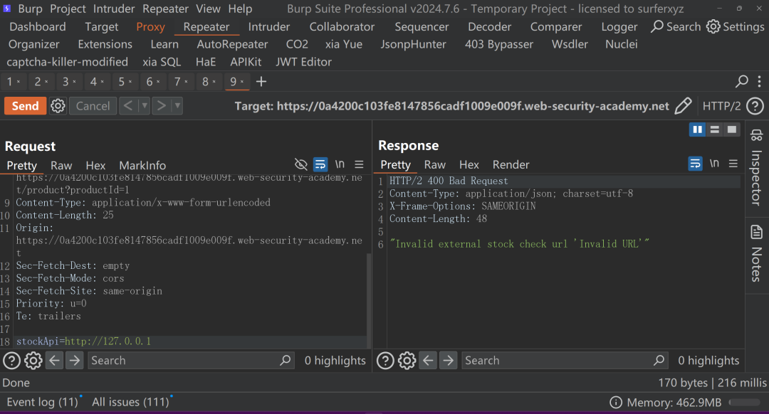Open Event log from status bar
Viewport: 769px width, 414px height.
coord(43,402)
